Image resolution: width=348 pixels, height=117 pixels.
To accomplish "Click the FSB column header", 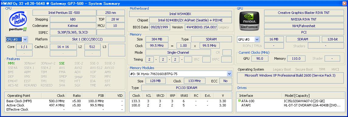I will [x=94, y=96].
